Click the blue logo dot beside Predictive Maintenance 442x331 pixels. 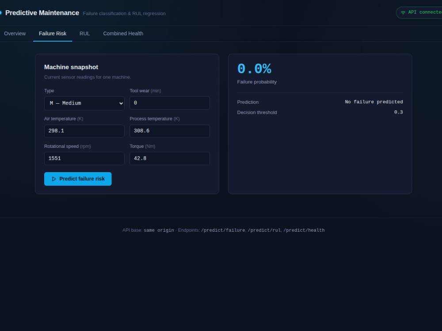[0, 13]
